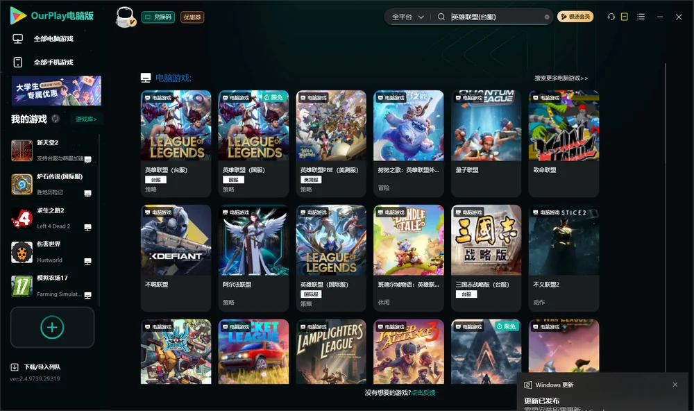Refresh the 我的游戏 list icon
The width and height of the screenshot is (694, 411).
[56, 119]
